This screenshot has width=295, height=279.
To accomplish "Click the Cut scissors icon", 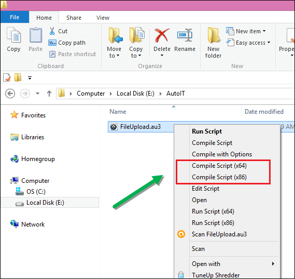I will click(x=52, y=31).
